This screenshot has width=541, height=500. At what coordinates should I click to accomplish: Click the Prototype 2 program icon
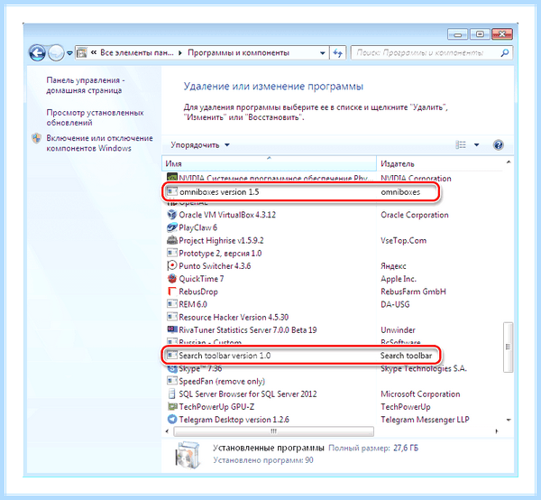172,253
